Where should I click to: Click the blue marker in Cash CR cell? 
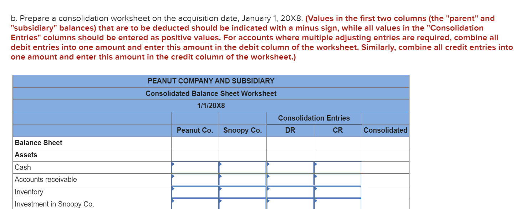(x=315, y=165)
